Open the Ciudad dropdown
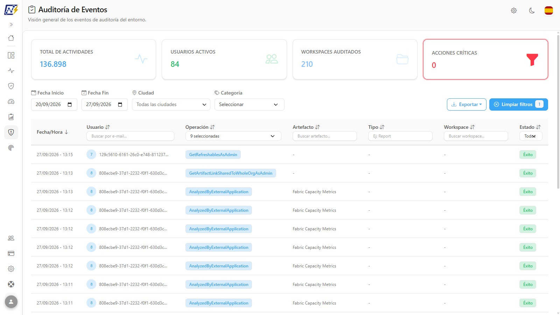 (x=171, y=104)
